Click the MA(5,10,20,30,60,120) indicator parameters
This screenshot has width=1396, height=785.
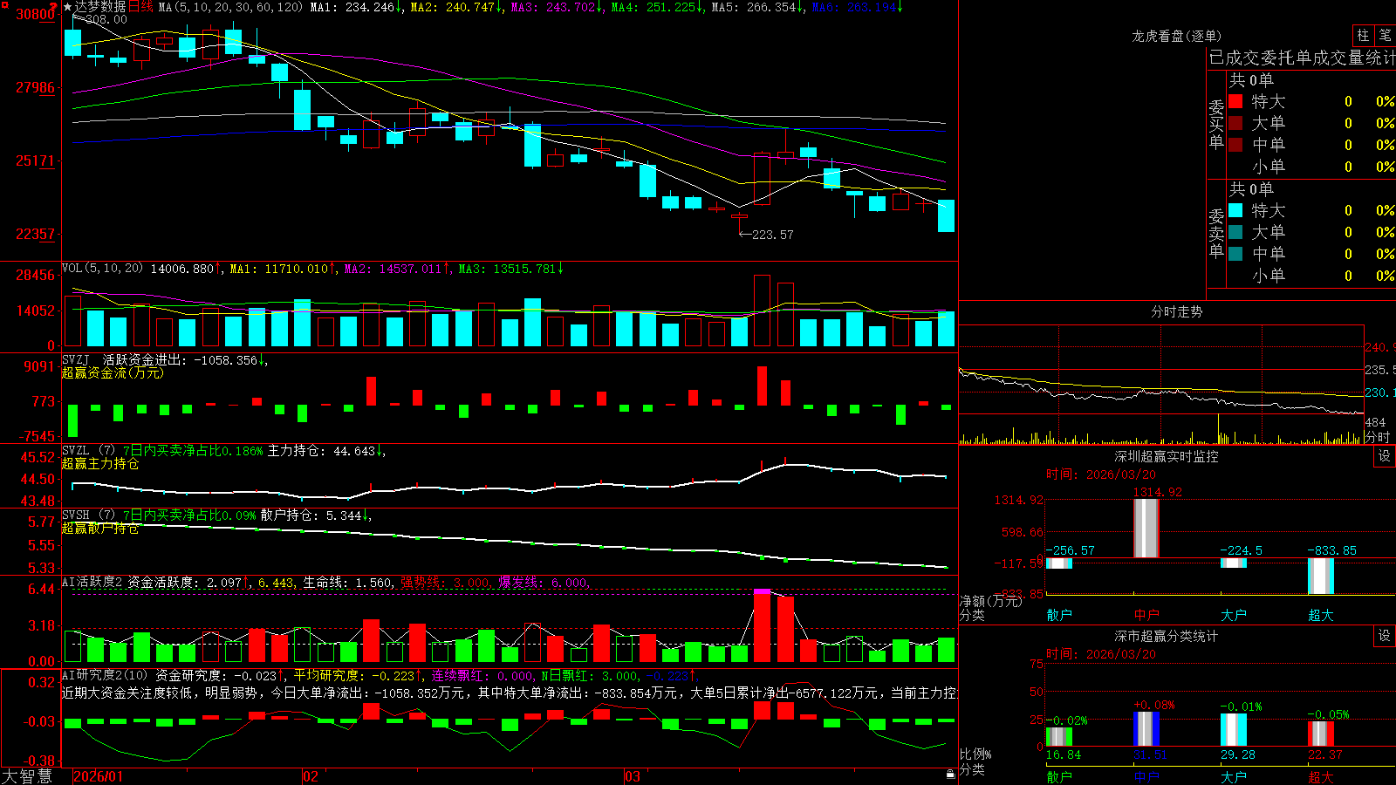point(230,7)
